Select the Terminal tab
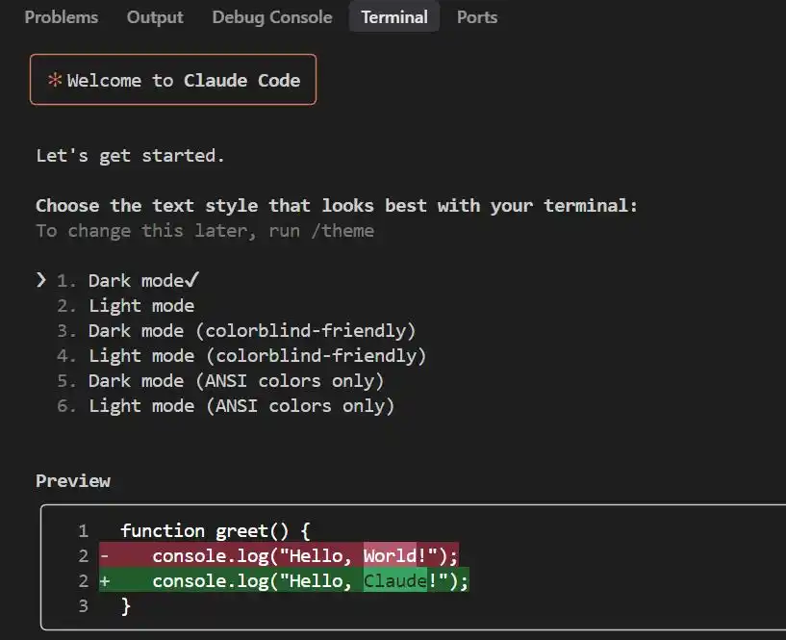Image resolution: width=786 pixels, height=640 pixels. [x=394, y=17]
